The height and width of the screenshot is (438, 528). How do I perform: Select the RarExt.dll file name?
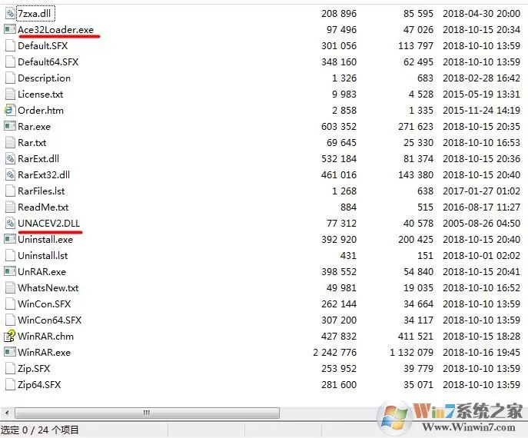(x=38, y=159)
